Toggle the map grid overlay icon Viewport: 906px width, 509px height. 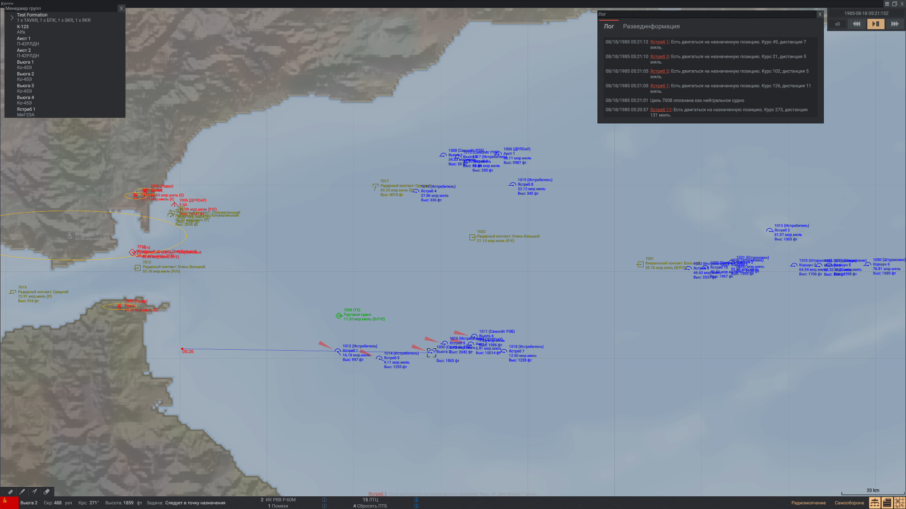(899, 503)
